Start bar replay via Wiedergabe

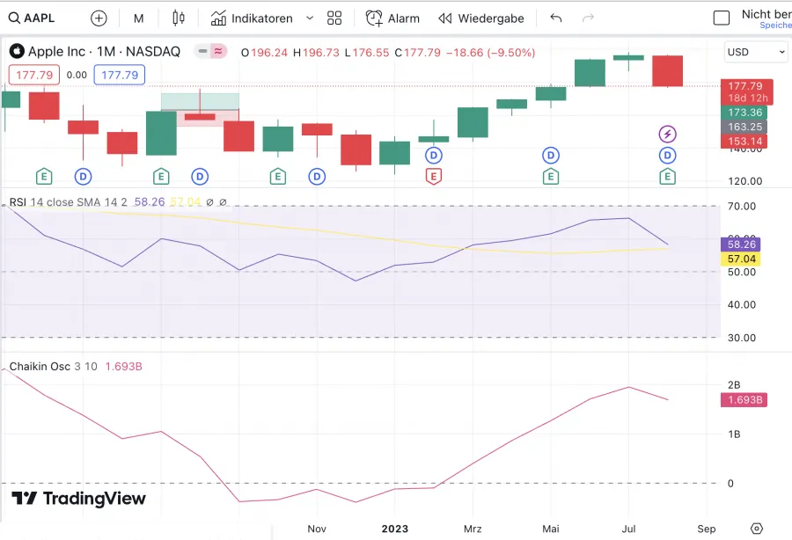tap(481, 18)
